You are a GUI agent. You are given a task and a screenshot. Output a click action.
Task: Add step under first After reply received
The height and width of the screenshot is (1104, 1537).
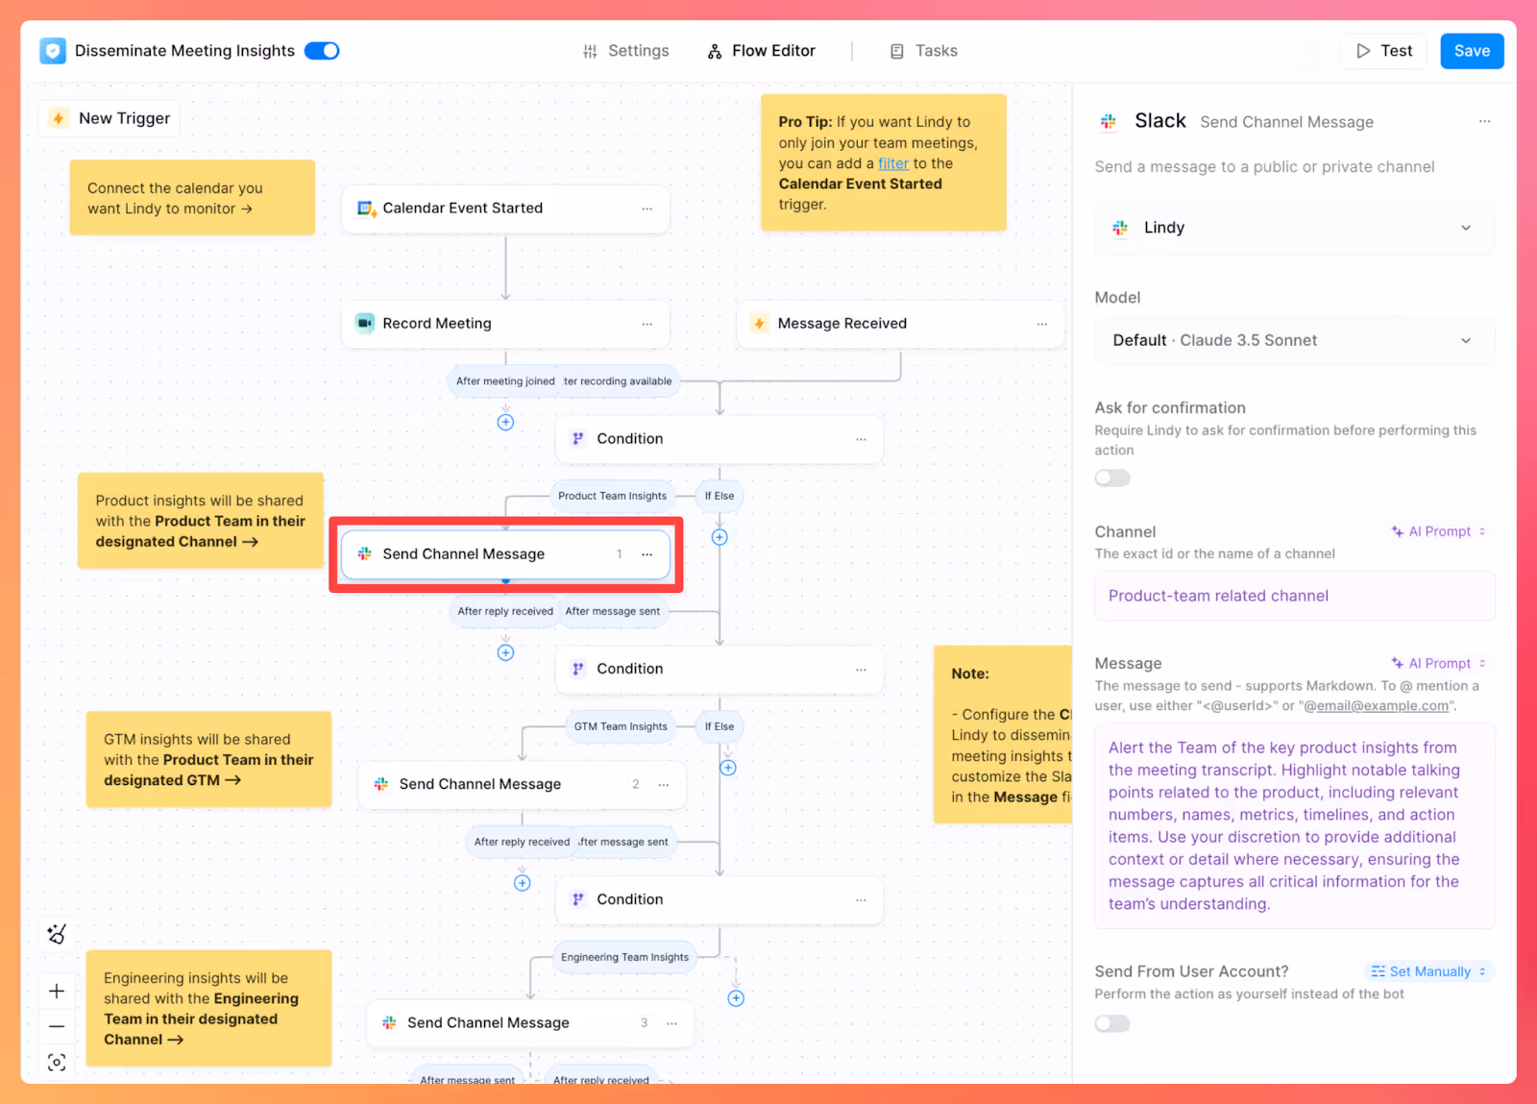coord(505,652)
